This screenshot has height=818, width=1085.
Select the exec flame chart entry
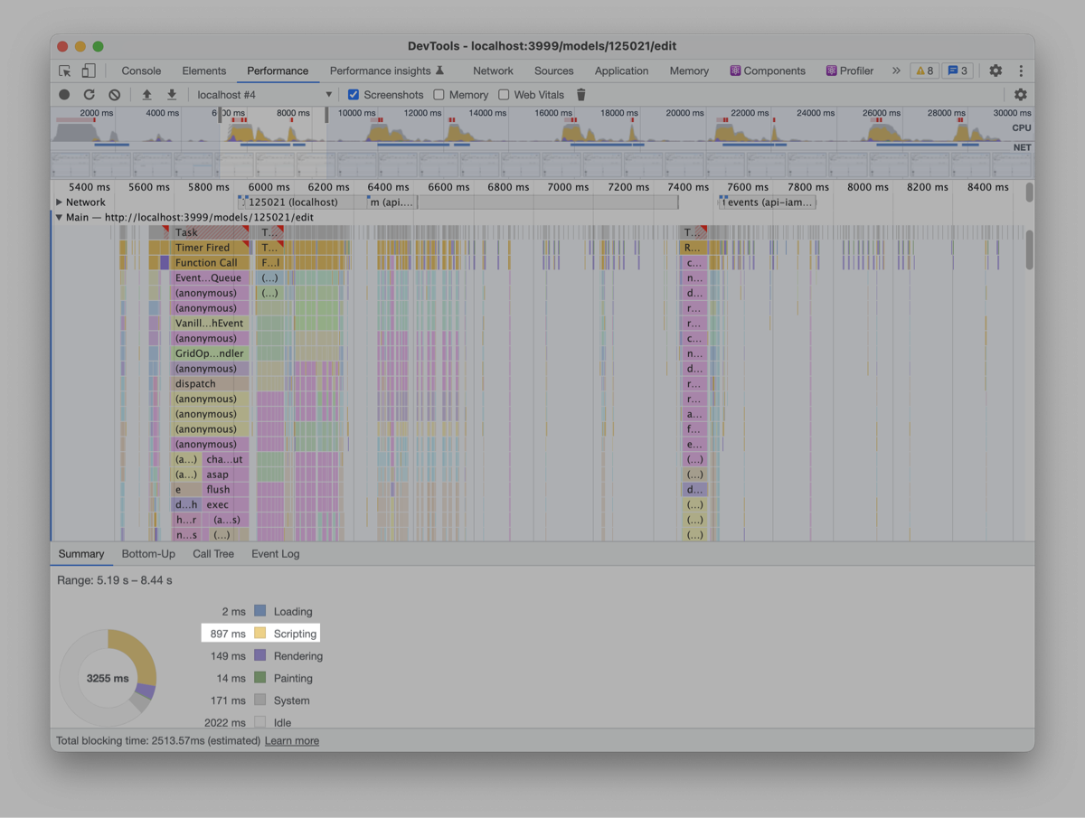click(227, 505)
